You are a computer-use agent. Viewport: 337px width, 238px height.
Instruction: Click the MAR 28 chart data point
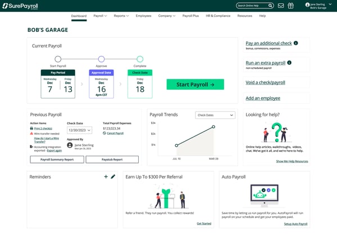click(213, 127)
